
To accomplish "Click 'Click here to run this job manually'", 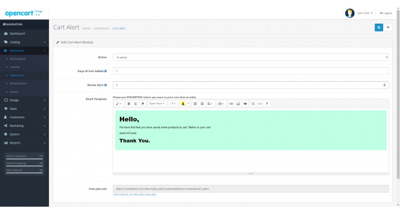I will (135, 194).
